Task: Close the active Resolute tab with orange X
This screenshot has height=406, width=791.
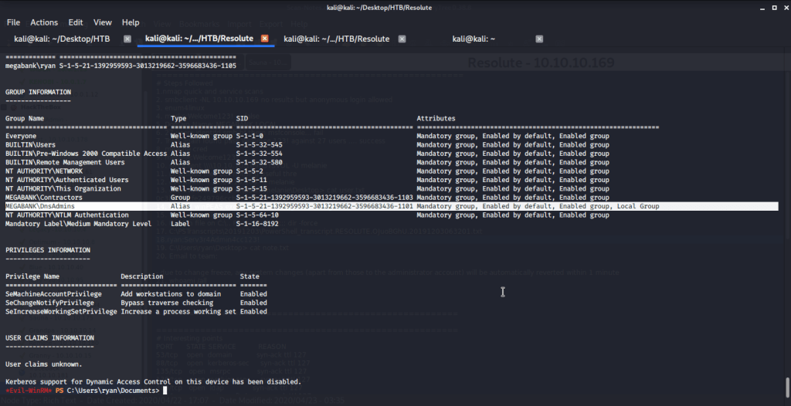Action: 264,39
